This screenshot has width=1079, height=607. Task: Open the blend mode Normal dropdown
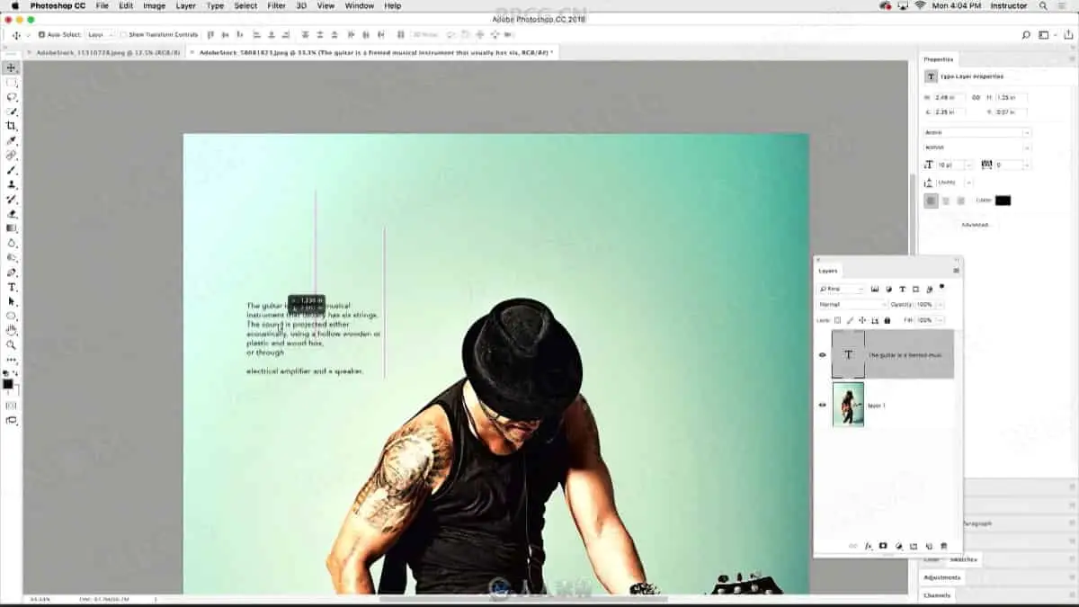click(x=852, y=305)
